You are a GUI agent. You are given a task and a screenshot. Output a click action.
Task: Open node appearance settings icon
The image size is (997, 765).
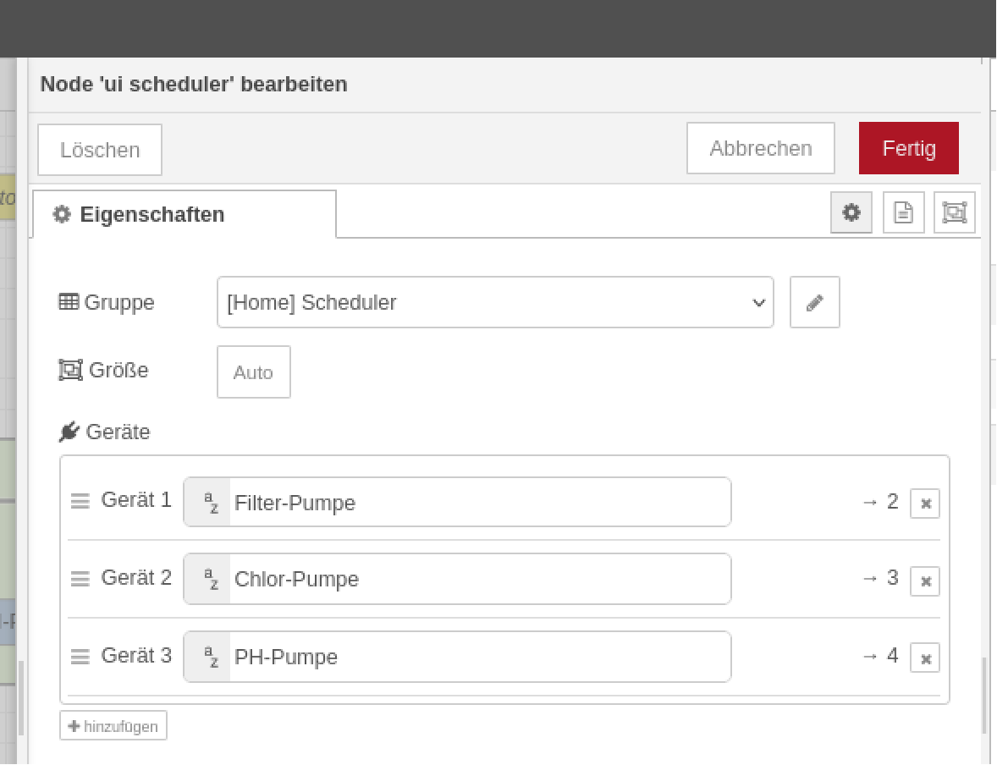[955, 212]
